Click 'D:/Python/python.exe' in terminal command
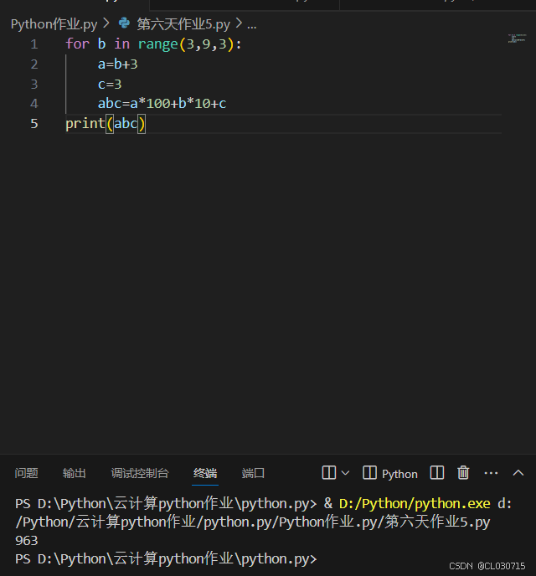 tap(415, 504)
